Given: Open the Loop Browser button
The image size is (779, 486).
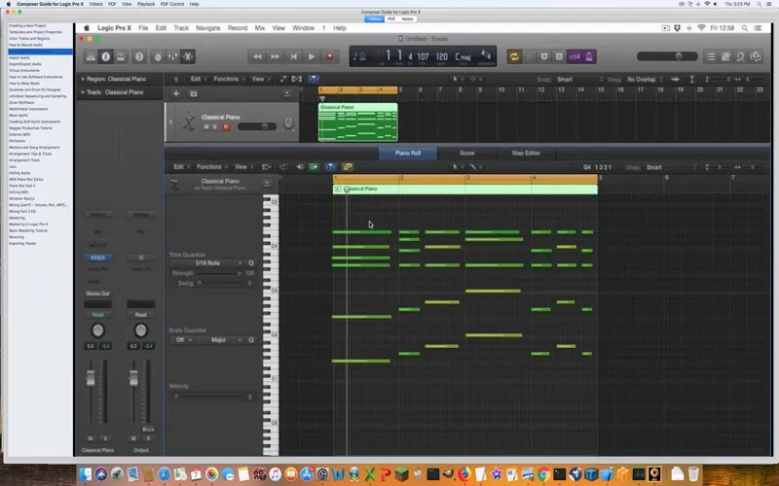Looking at the screenshot, I should coord(741,56).
